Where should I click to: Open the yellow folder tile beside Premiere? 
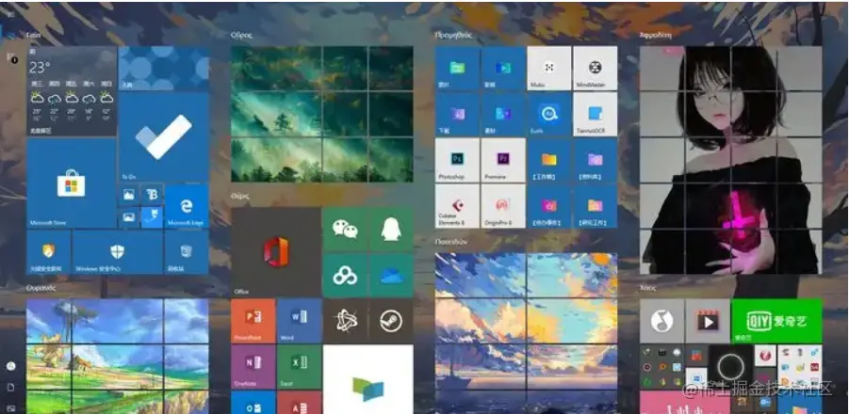click(549, 160)
